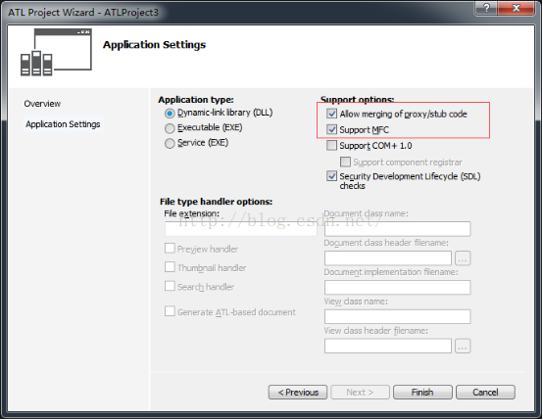Check the Preview handler option

pyautogui.click(x=170, y=249)
